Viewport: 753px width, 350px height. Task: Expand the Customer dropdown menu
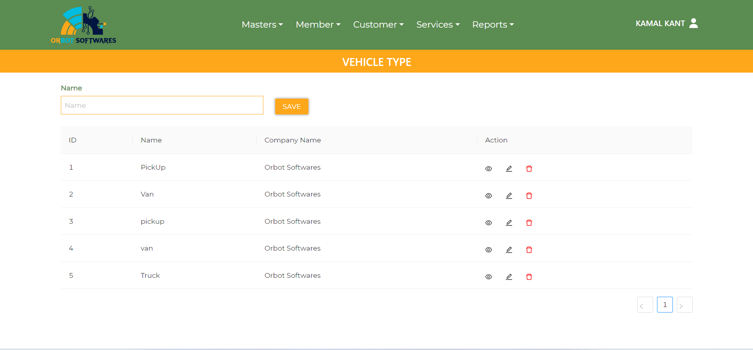point(378,24)
